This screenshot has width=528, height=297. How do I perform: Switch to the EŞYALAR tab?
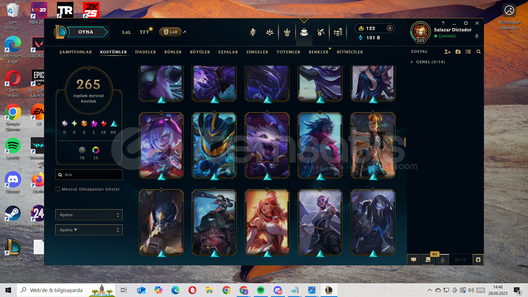tap(228, 52)
